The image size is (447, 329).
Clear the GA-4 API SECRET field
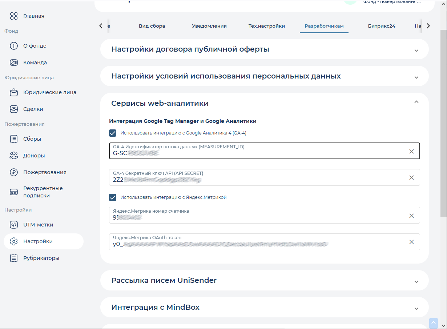tap(411, 177)
